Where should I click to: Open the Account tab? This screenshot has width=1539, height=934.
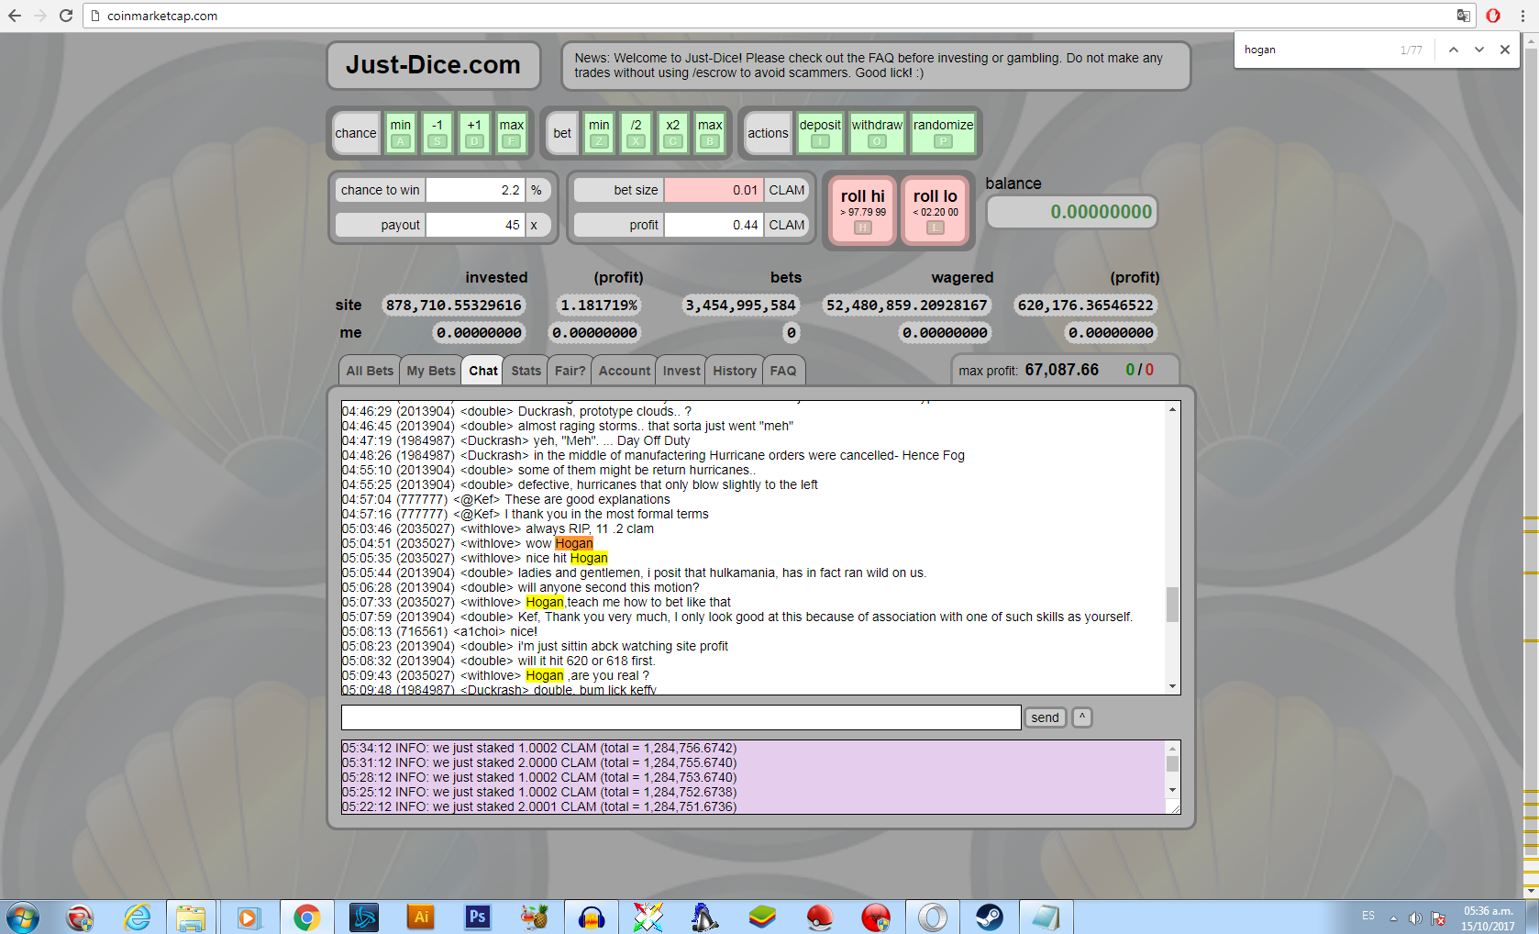click(x=625, y=371)
